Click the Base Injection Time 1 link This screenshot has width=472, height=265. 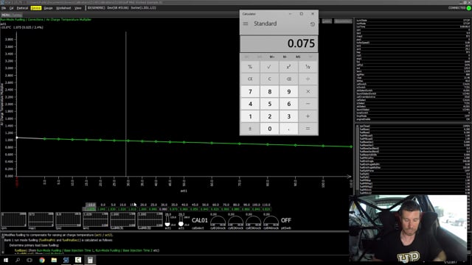66,250
